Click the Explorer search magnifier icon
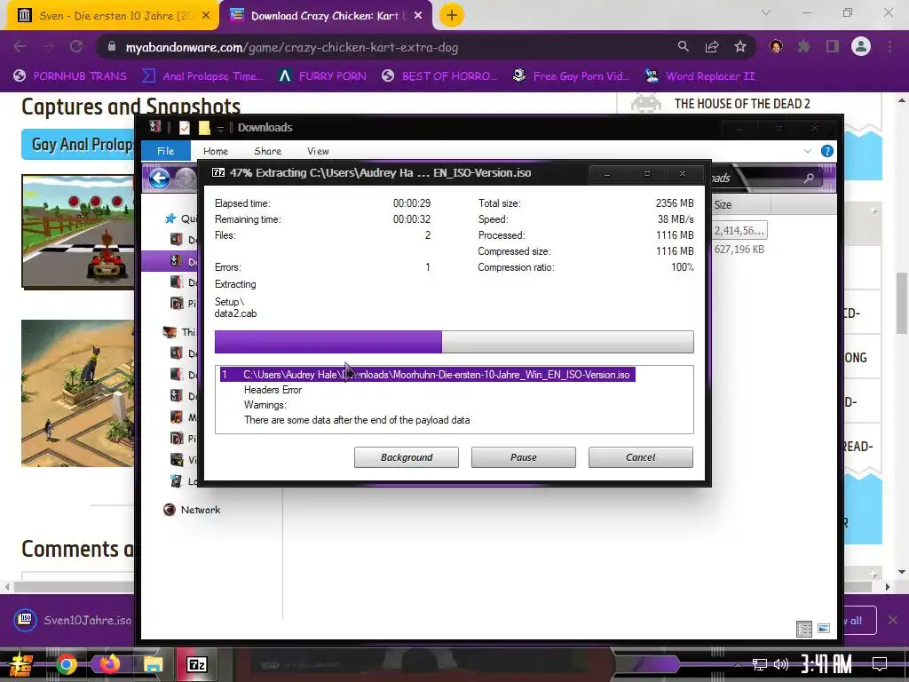The image size is (909, 682). pos(809,178)
